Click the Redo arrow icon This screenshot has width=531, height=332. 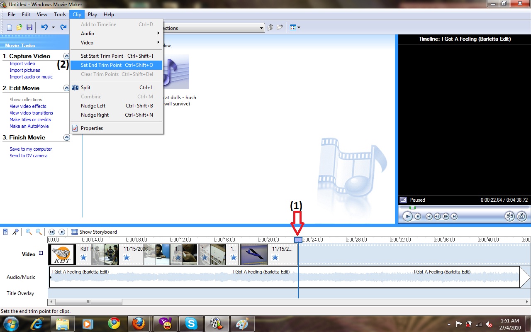point(63,27)
